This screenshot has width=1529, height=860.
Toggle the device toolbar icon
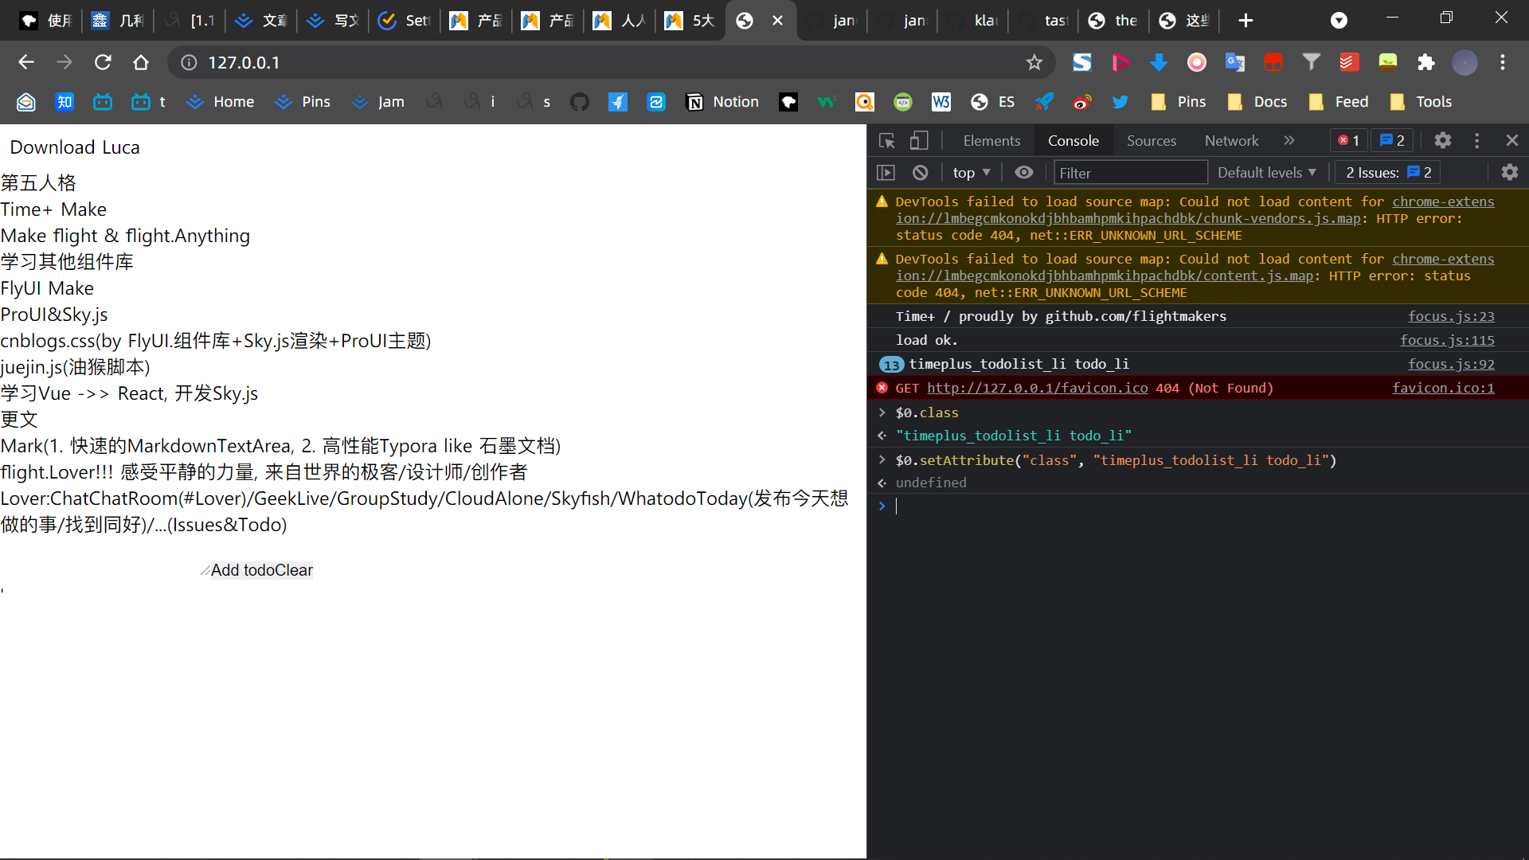coord(919,141)
